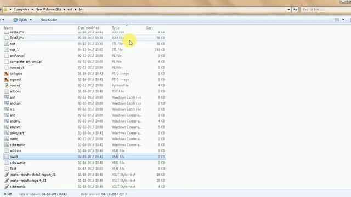Click the 393 KB size of test_1
351x197 pixels.
coord(160,50)
